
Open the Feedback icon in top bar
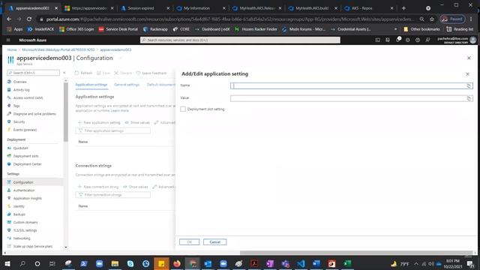[x=427, y=40]
